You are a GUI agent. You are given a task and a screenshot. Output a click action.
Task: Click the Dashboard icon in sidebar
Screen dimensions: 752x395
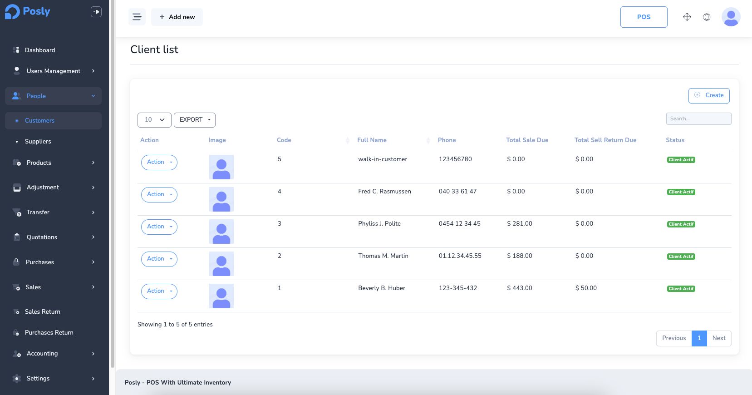pos(16,50)
